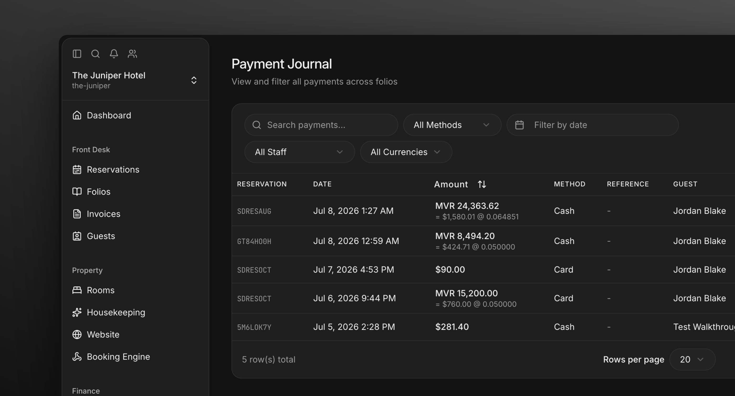The width and height of the screenshot is (735, 396).
Task: Click date Jul 8, 2026 1:27 AM
Action: click(x=353, y=211)
